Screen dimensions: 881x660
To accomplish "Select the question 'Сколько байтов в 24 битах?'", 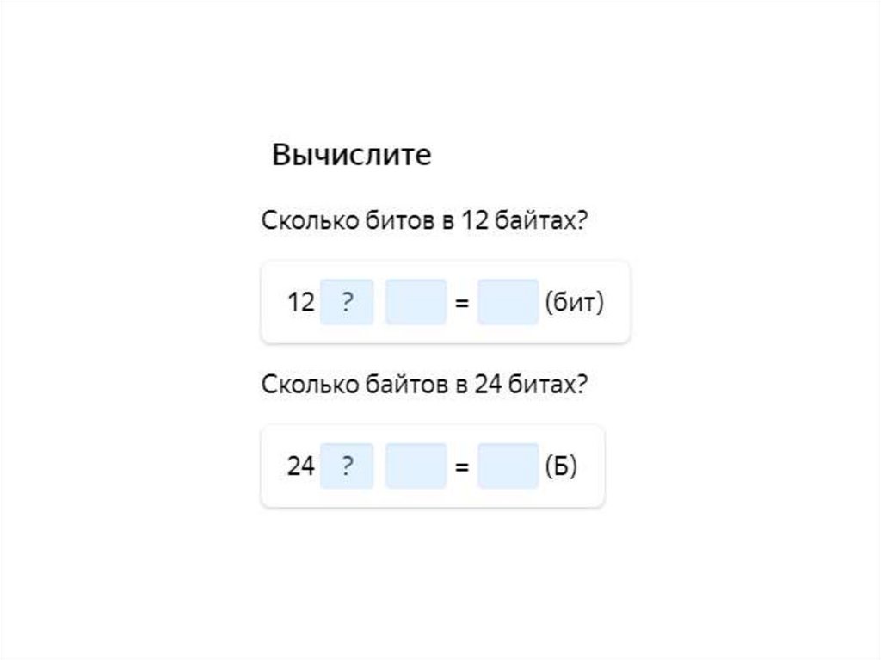I will coord(424,384).
